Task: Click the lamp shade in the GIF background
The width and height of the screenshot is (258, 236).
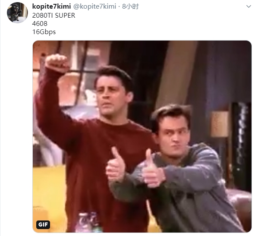Action: [220, 124]
